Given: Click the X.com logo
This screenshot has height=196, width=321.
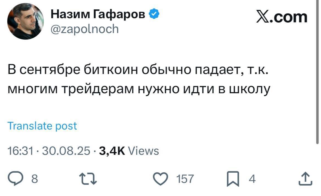Looking at the screenshot, I should click(281, 17).
